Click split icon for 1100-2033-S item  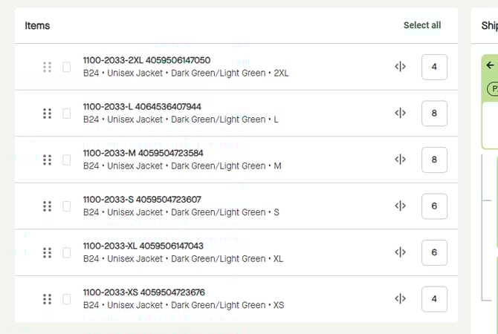[x=401, y=206]
